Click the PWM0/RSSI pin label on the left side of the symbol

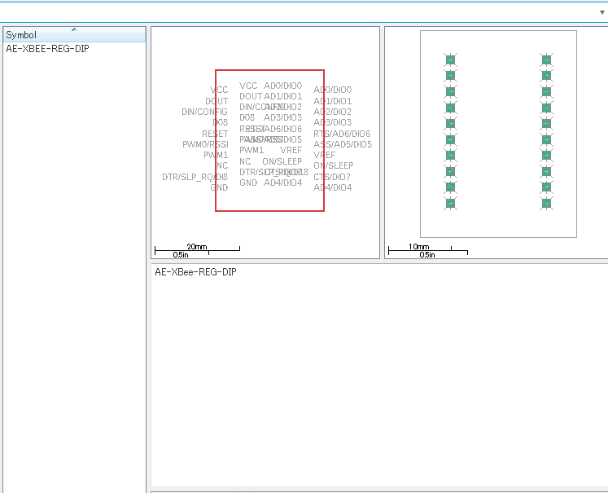click(205, 144)
